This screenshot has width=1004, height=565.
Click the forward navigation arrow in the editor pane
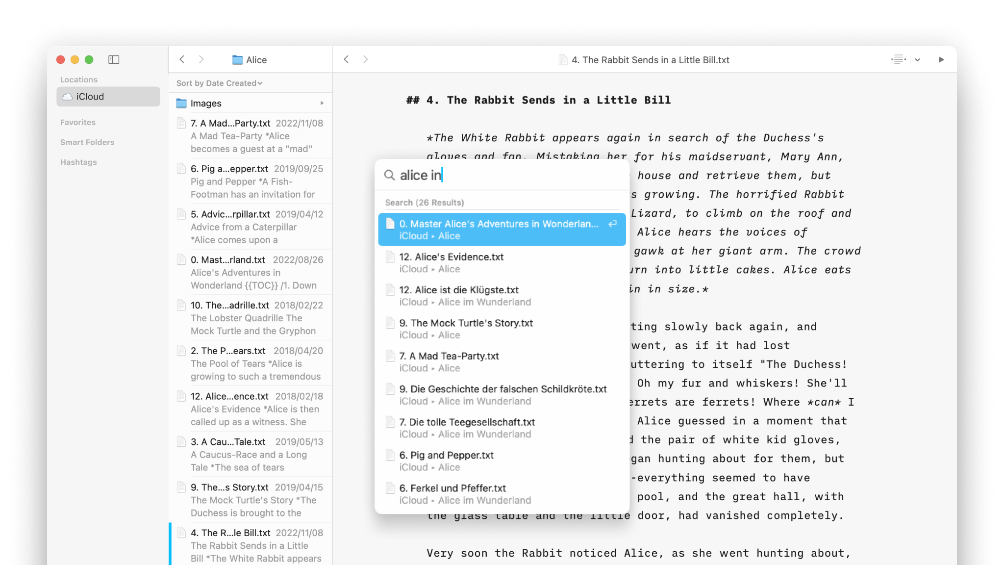pos(366,59)
